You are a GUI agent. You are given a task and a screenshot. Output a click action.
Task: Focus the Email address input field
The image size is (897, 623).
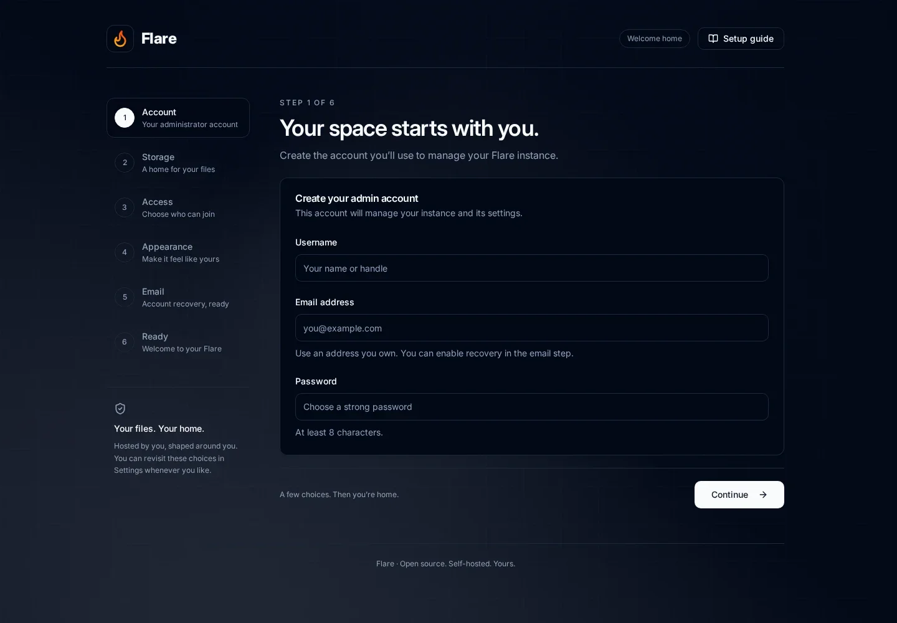coord(532,328)
